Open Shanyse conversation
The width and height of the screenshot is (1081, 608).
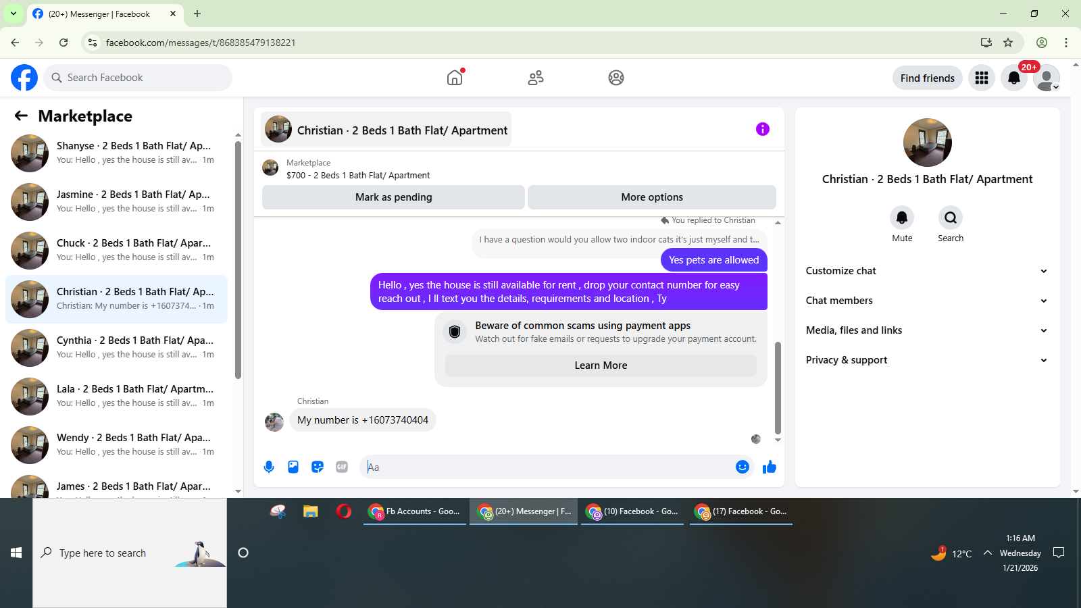(116, 153)
